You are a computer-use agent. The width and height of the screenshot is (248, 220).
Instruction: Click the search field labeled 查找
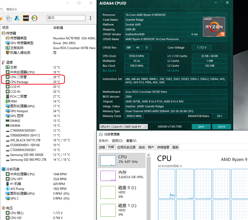tap(66, 18)
